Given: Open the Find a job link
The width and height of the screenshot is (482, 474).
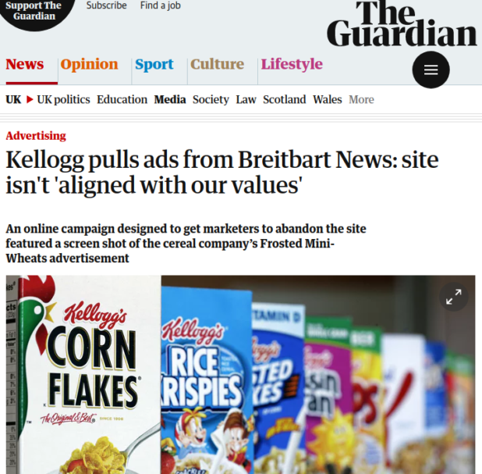Looking at the screenshot, I should tap(161, 5).
